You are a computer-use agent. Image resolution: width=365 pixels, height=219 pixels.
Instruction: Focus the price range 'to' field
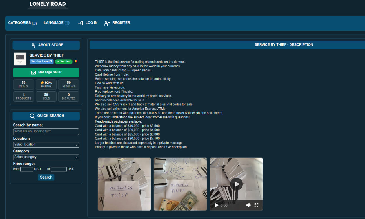59,169
